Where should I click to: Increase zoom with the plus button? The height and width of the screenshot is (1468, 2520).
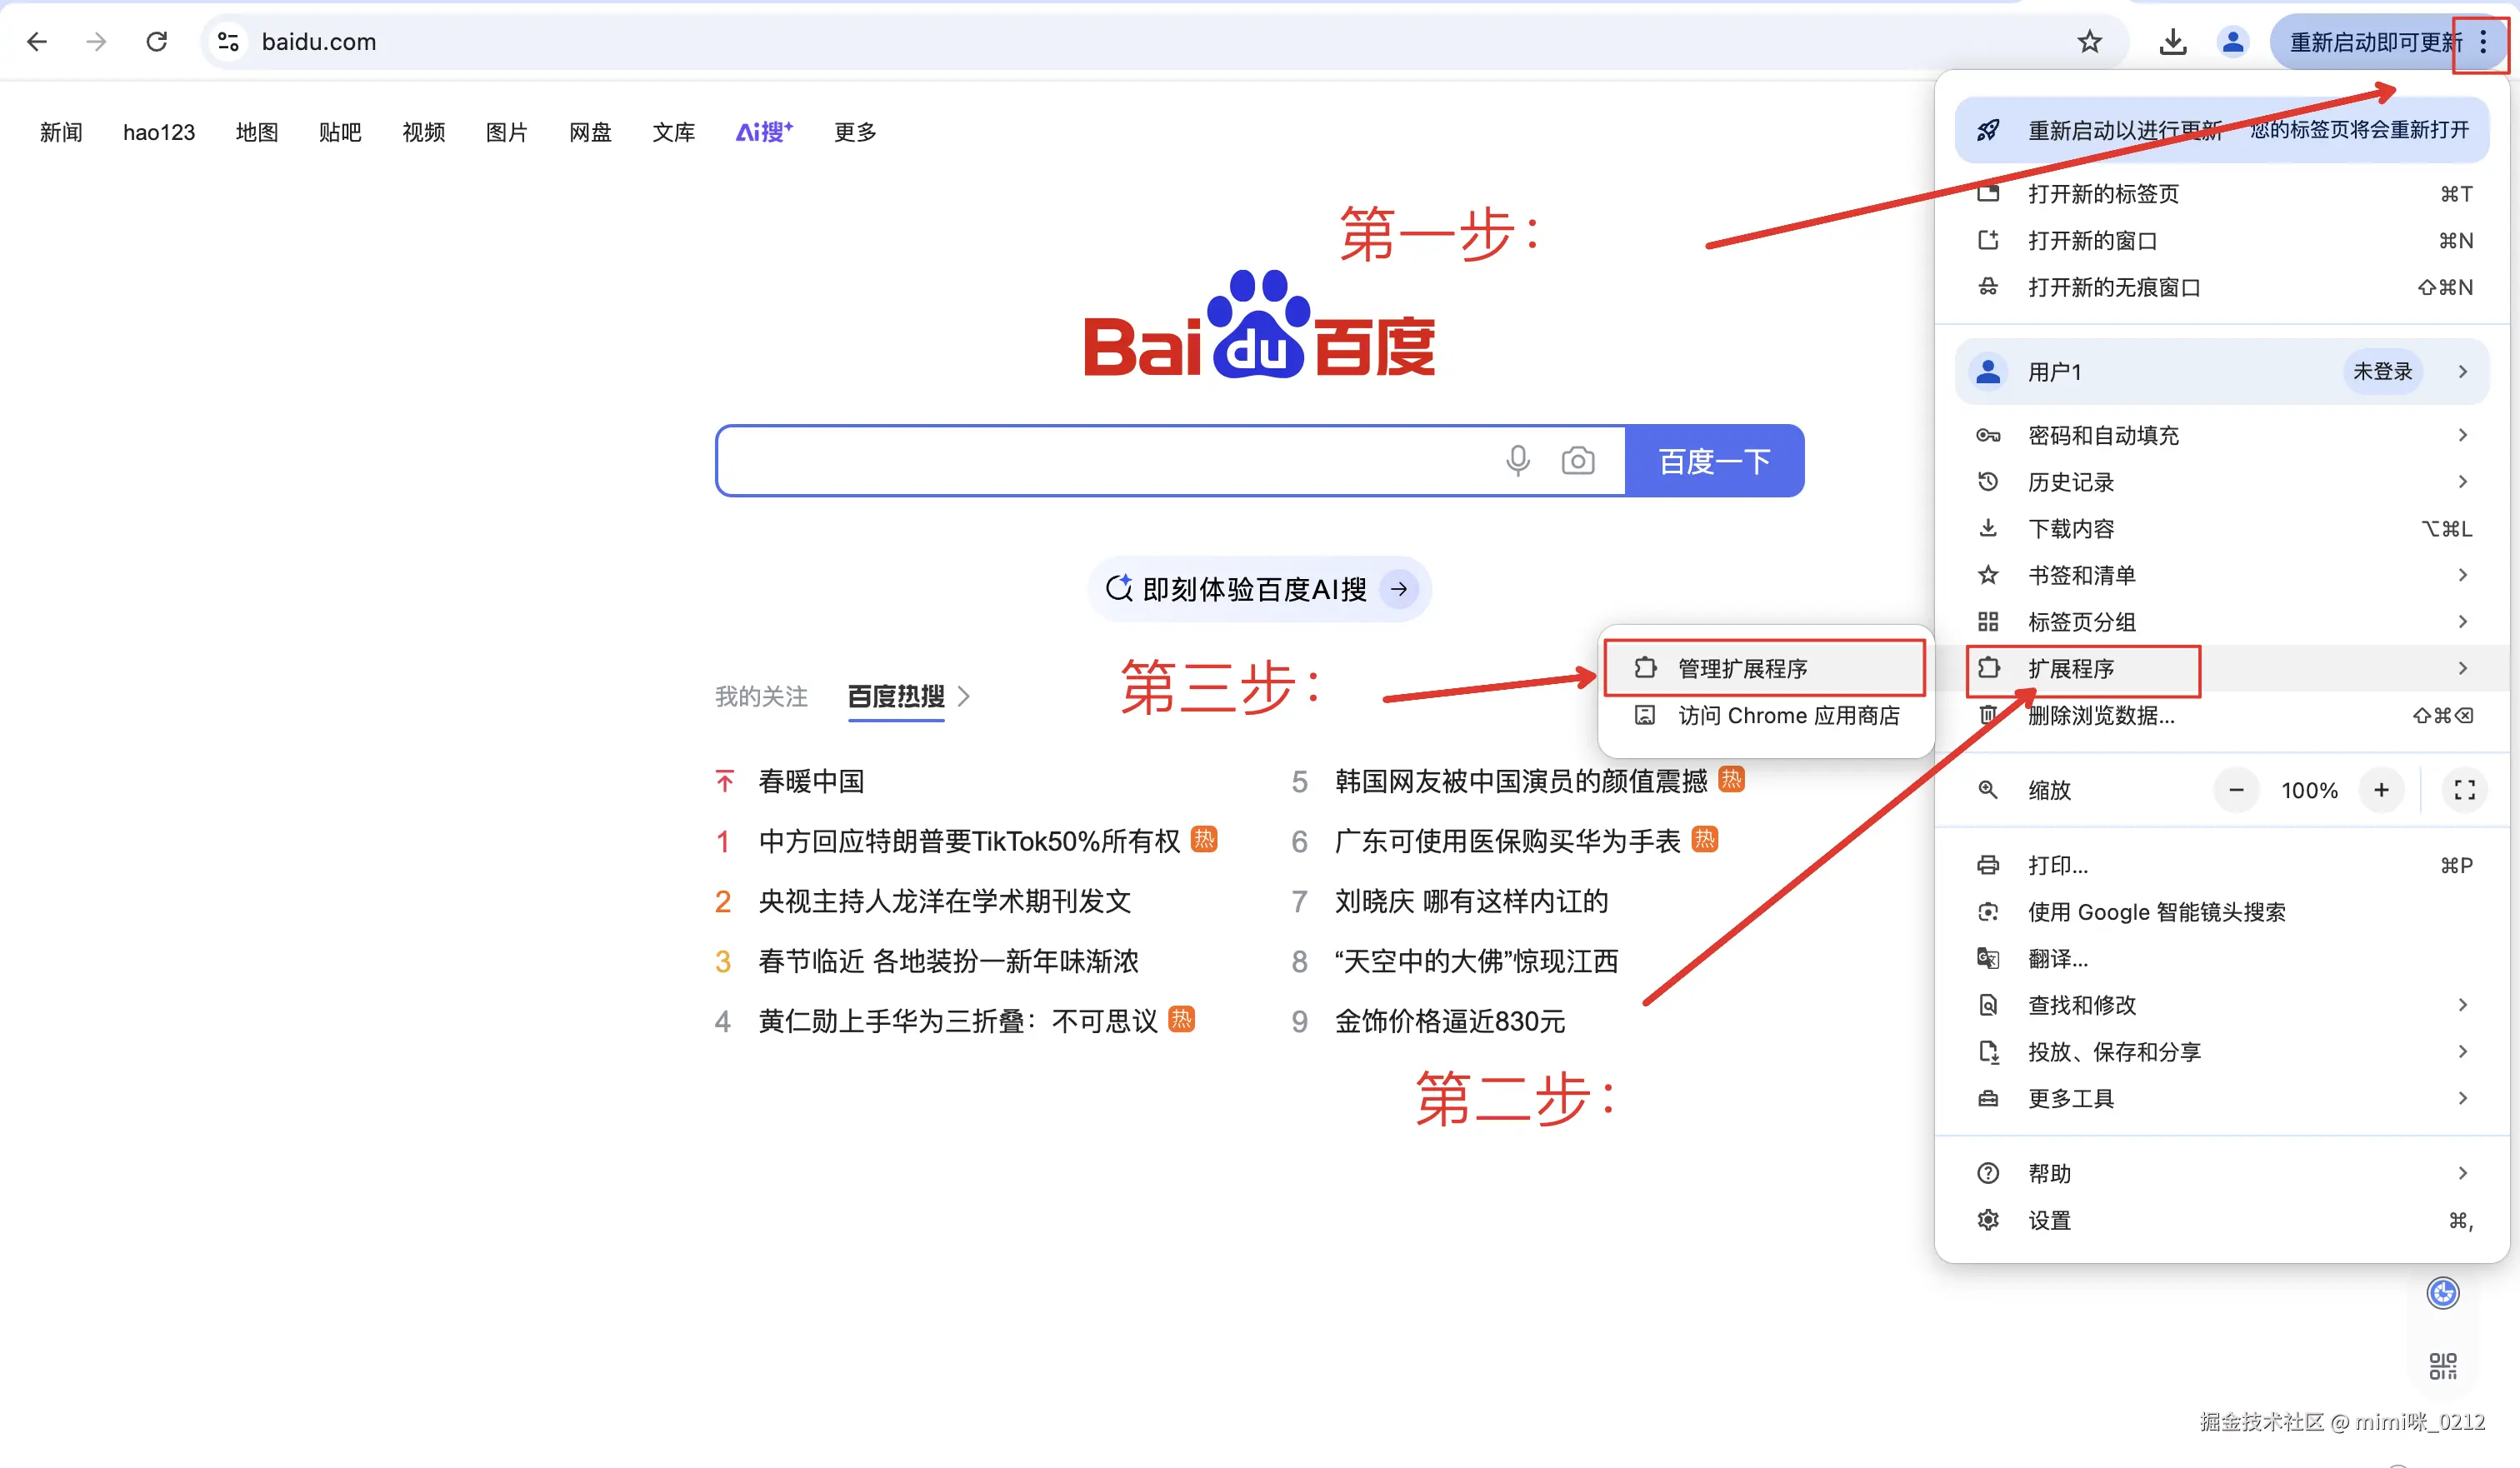click(x=2381, y=790)
